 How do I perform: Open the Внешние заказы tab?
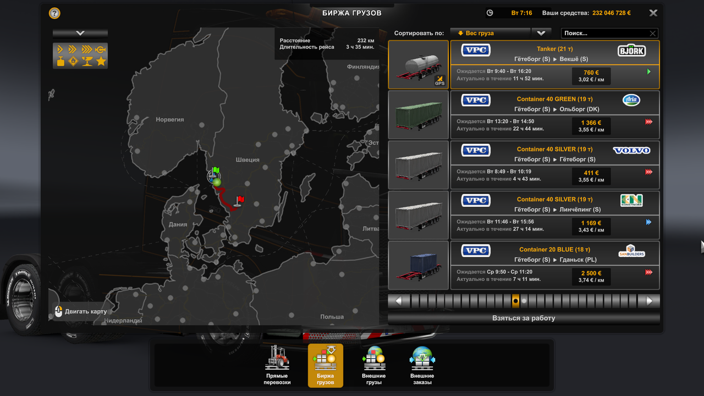coord(422,365)
